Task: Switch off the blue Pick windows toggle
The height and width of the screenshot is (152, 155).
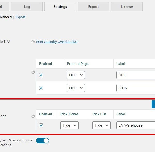Action: point(43,141)
